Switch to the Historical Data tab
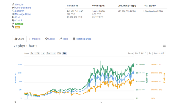176x103 pixels. [82, 39]
